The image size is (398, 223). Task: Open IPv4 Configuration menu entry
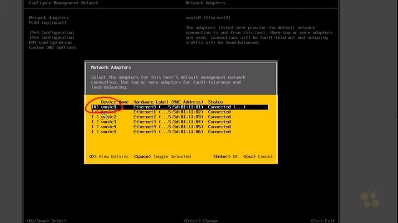(51, 33)
